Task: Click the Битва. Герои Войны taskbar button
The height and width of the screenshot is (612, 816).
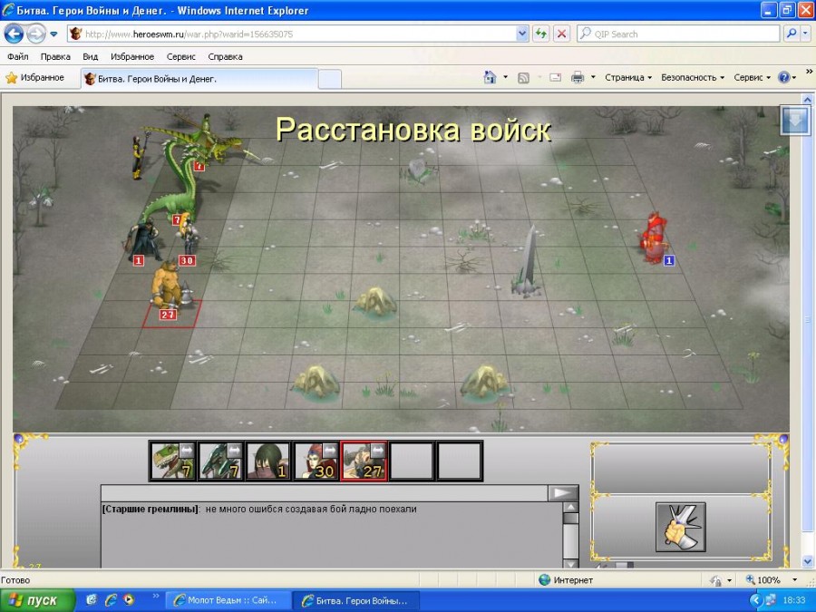Action: point(355,600)
